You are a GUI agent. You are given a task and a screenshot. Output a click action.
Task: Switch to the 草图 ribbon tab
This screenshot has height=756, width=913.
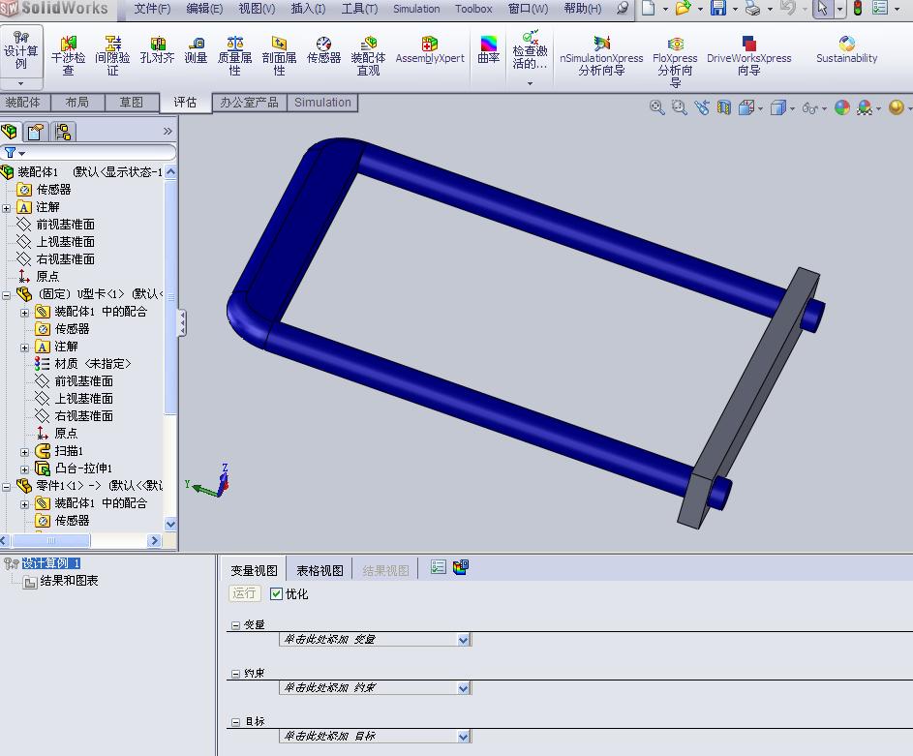point(131,102)
